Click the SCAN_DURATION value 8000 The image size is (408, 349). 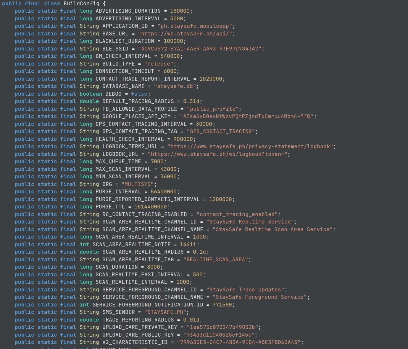tap(154, 267)
